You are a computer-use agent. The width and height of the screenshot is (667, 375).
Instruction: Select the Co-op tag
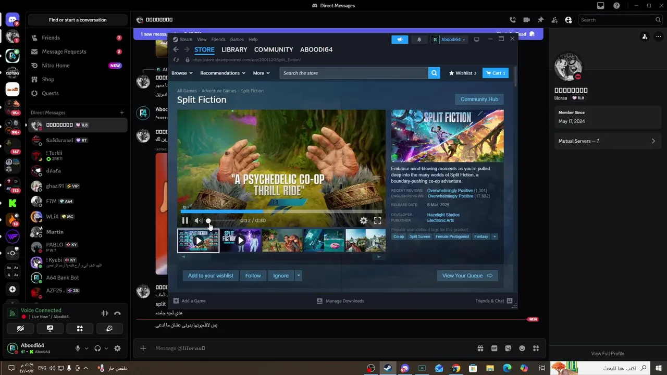tap(399, 236)
